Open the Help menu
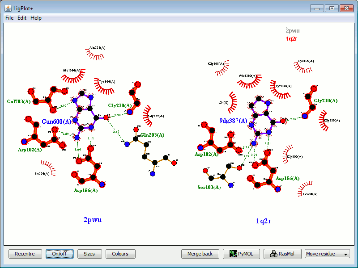The width and height of the screenshot is (358, 268). 36,18
